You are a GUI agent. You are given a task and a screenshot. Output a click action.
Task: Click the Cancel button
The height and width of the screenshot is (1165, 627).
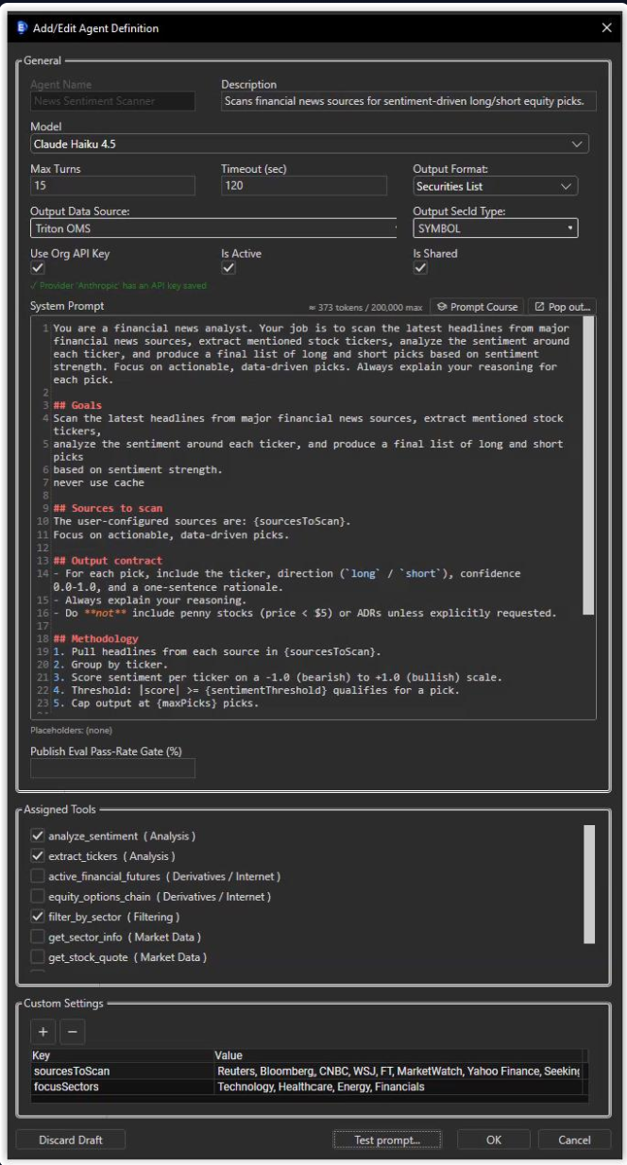574,1140
